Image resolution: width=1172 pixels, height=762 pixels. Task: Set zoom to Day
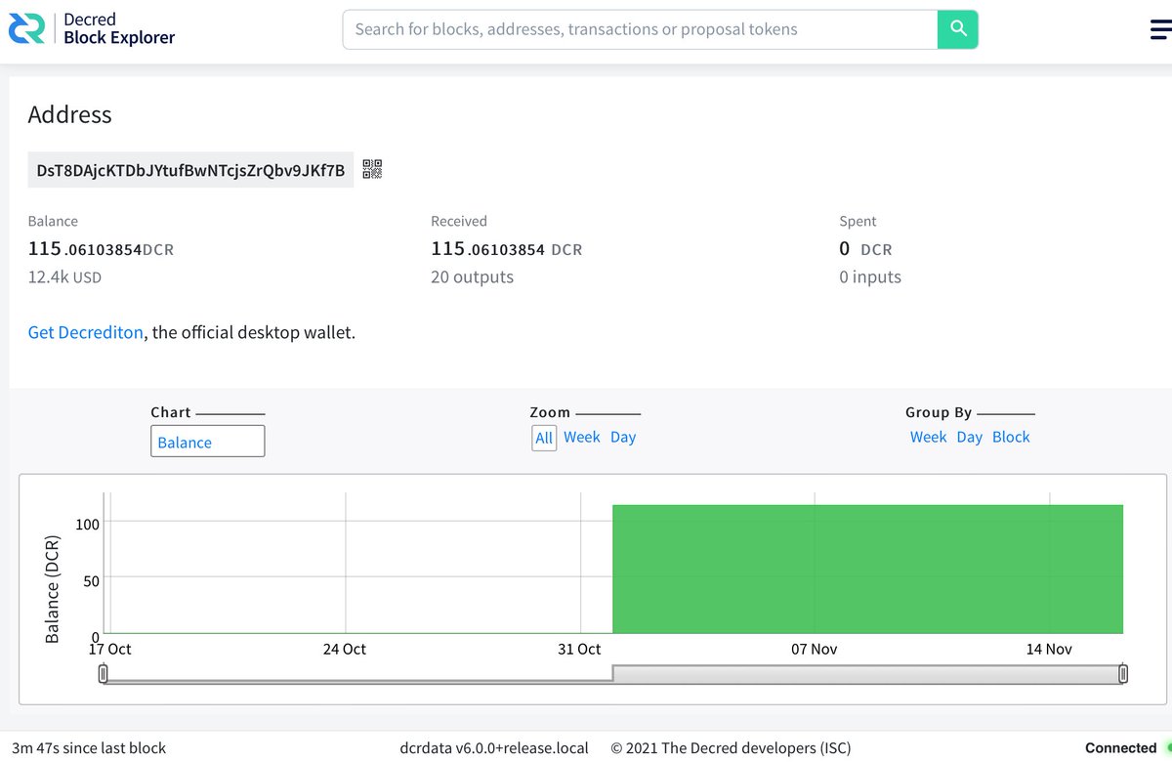click(x=623, y=437)
